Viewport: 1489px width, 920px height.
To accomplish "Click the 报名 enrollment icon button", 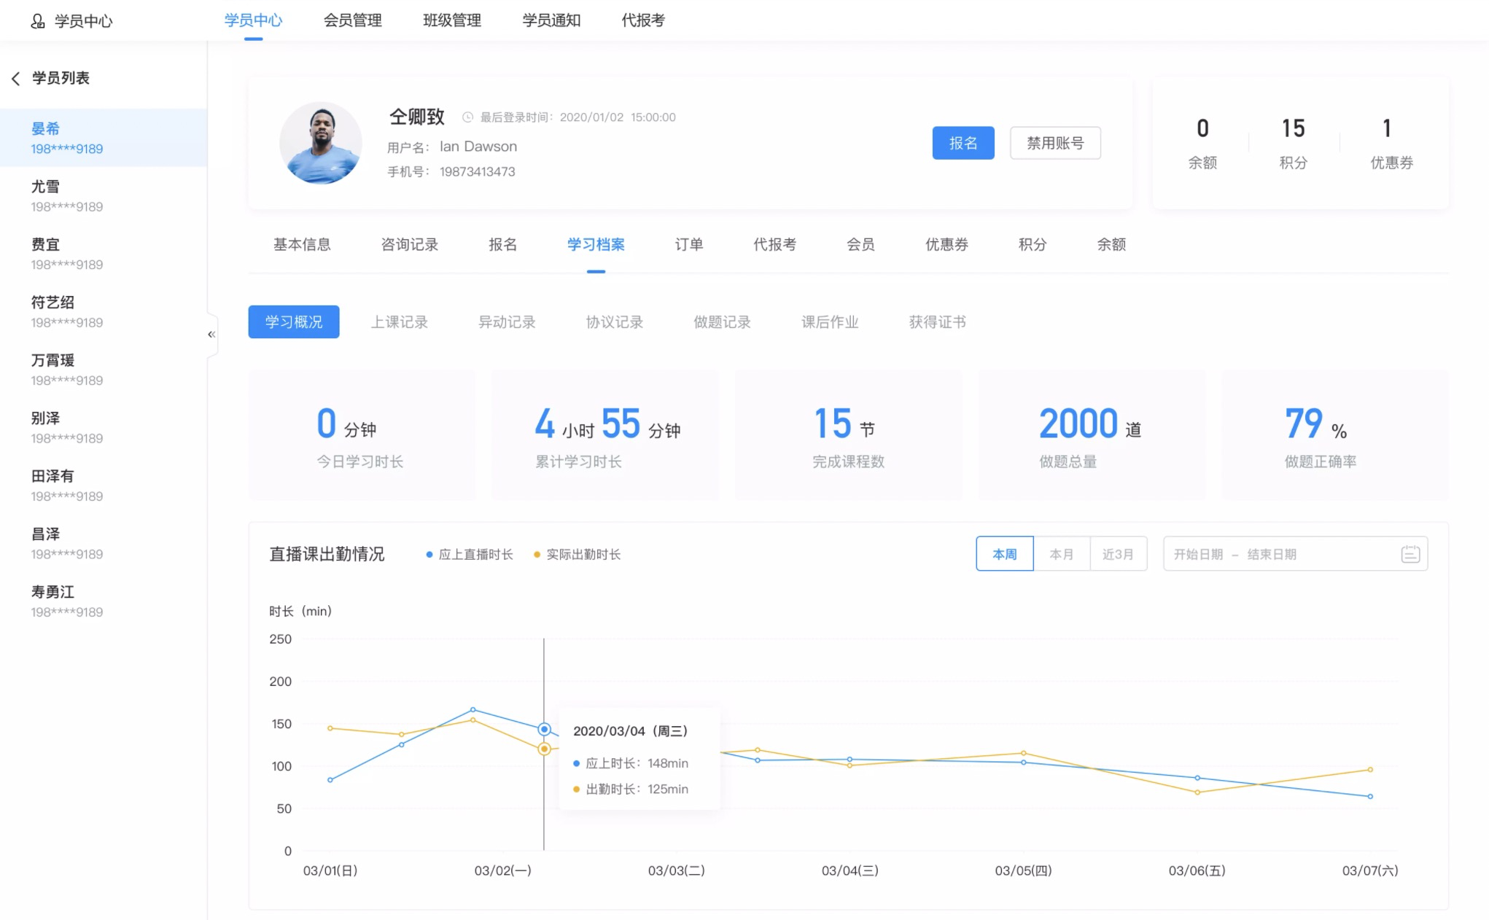I will (x=963, y=143).
